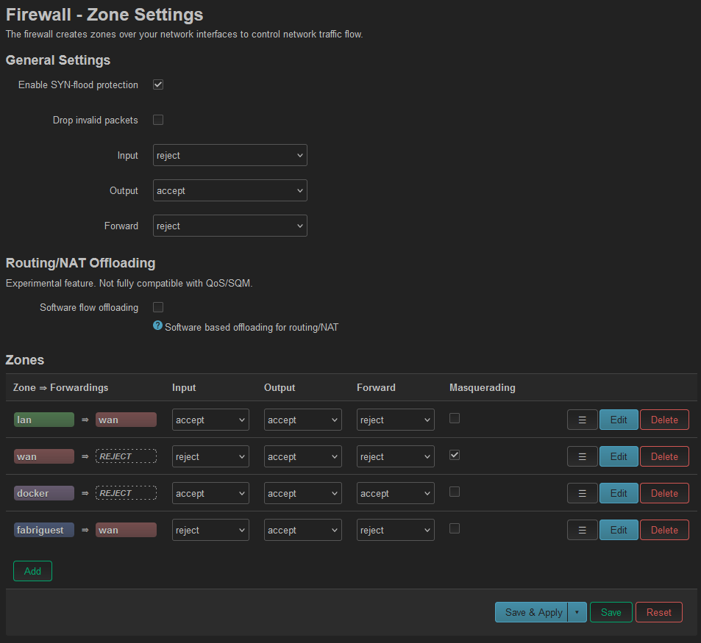701x643 pixels.
Task: Click the drag handle icon for wan zone
Action: tap(582, 456)
